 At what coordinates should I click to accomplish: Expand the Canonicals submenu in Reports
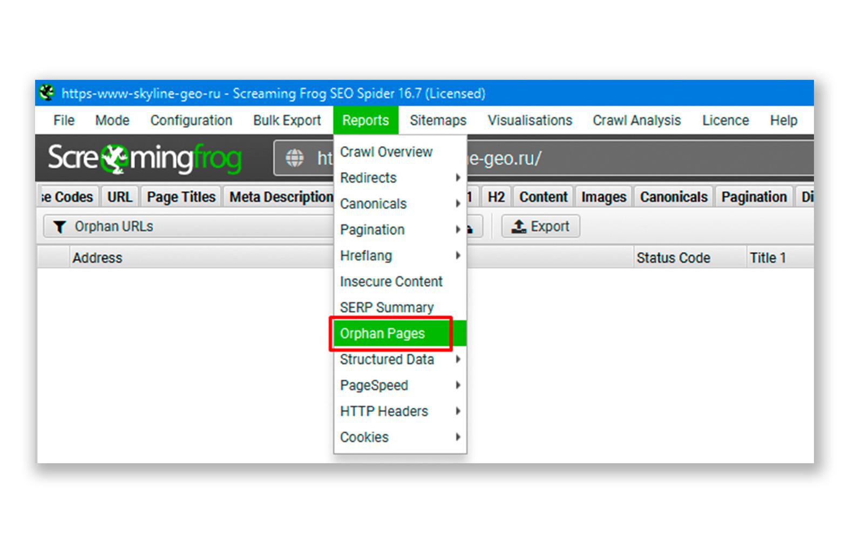click(400, 204)
